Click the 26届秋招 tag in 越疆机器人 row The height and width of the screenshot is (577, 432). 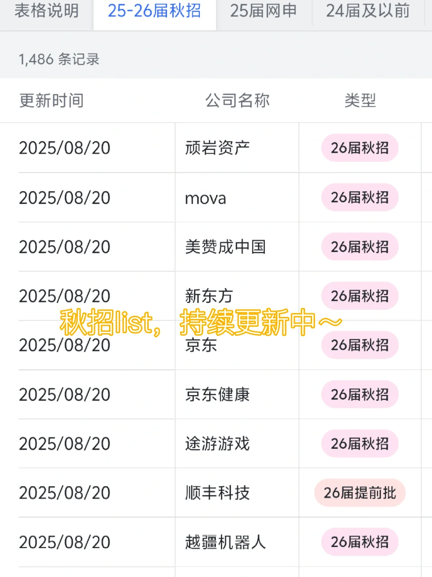pos(360,542)
